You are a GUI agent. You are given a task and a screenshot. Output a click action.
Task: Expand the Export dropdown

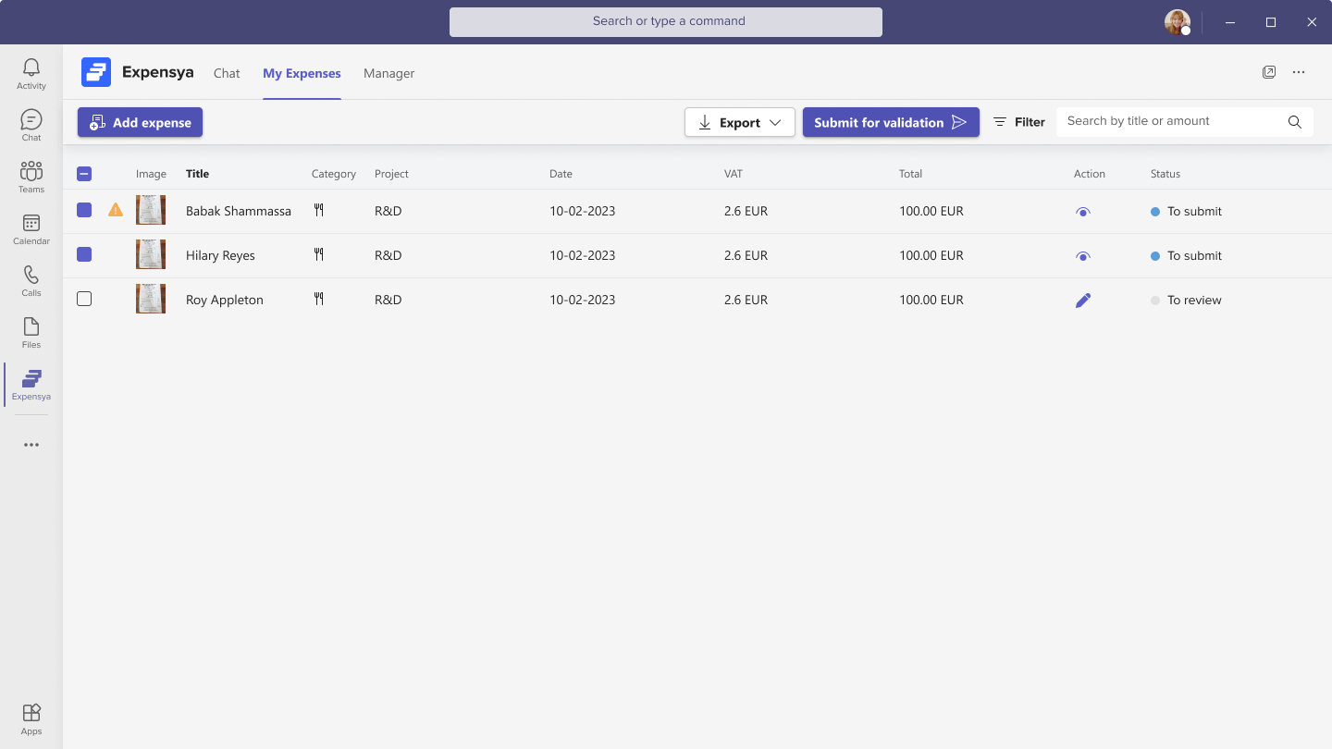(740, 122)
